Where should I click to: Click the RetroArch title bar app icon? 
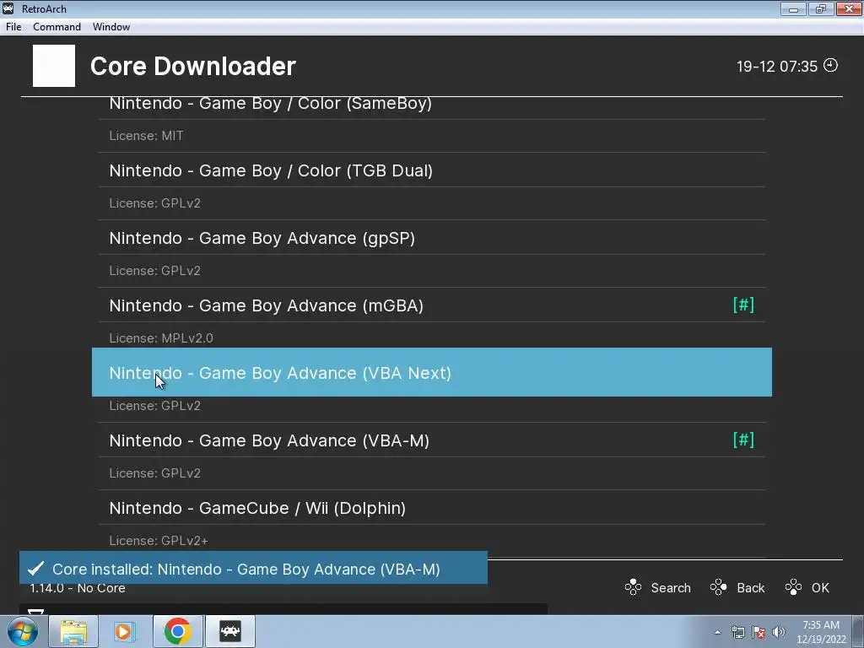point(8,8)
